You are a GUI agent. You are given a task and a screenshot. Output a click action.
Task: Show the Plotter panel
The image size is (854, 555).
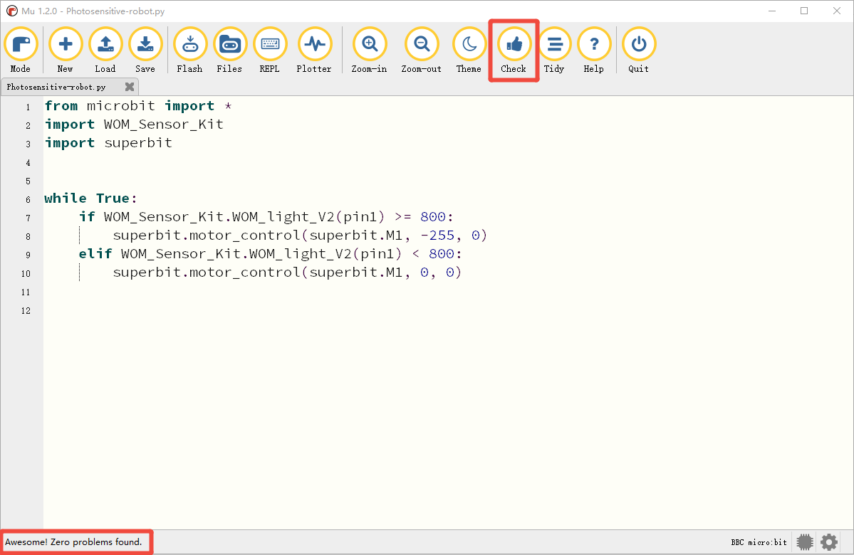click(314, 50)
